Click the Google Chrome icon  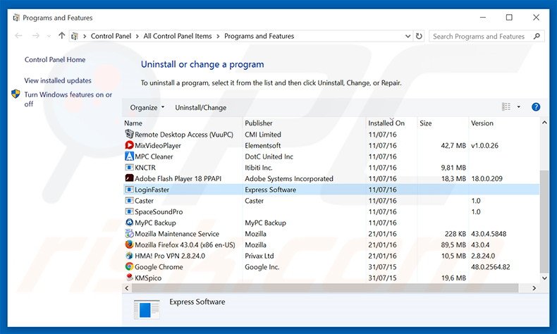tap(129, 266)
